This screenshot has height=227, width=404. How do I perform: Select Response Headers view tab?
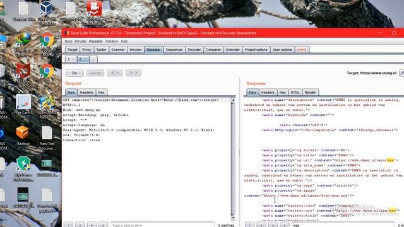pyautogui.click(x=268, y=93)
